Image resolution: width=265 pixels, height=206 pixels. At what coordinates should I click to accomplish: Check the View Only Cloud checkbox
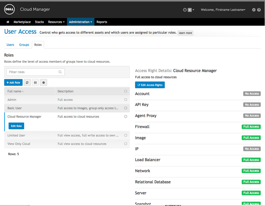[126, 144]
